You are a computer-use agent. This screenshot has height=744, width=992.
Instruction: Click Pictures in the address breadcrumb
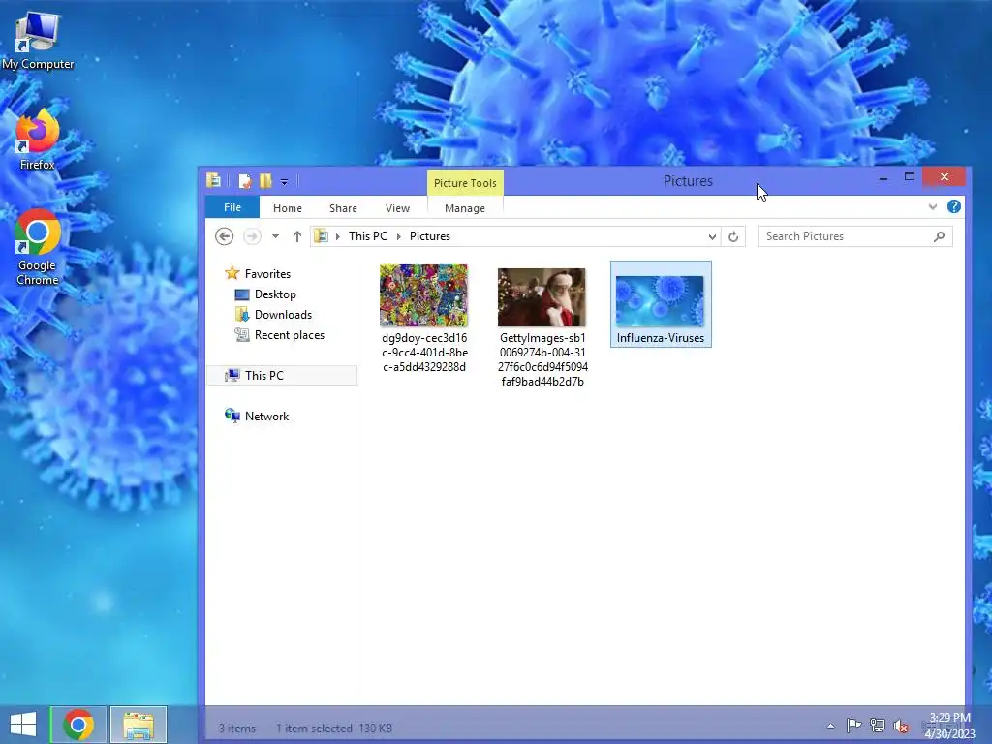coord(429,236)
